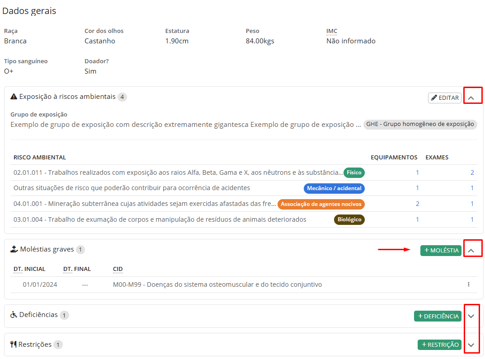Open the exames link showing 2 for the radiation risk

472,173
